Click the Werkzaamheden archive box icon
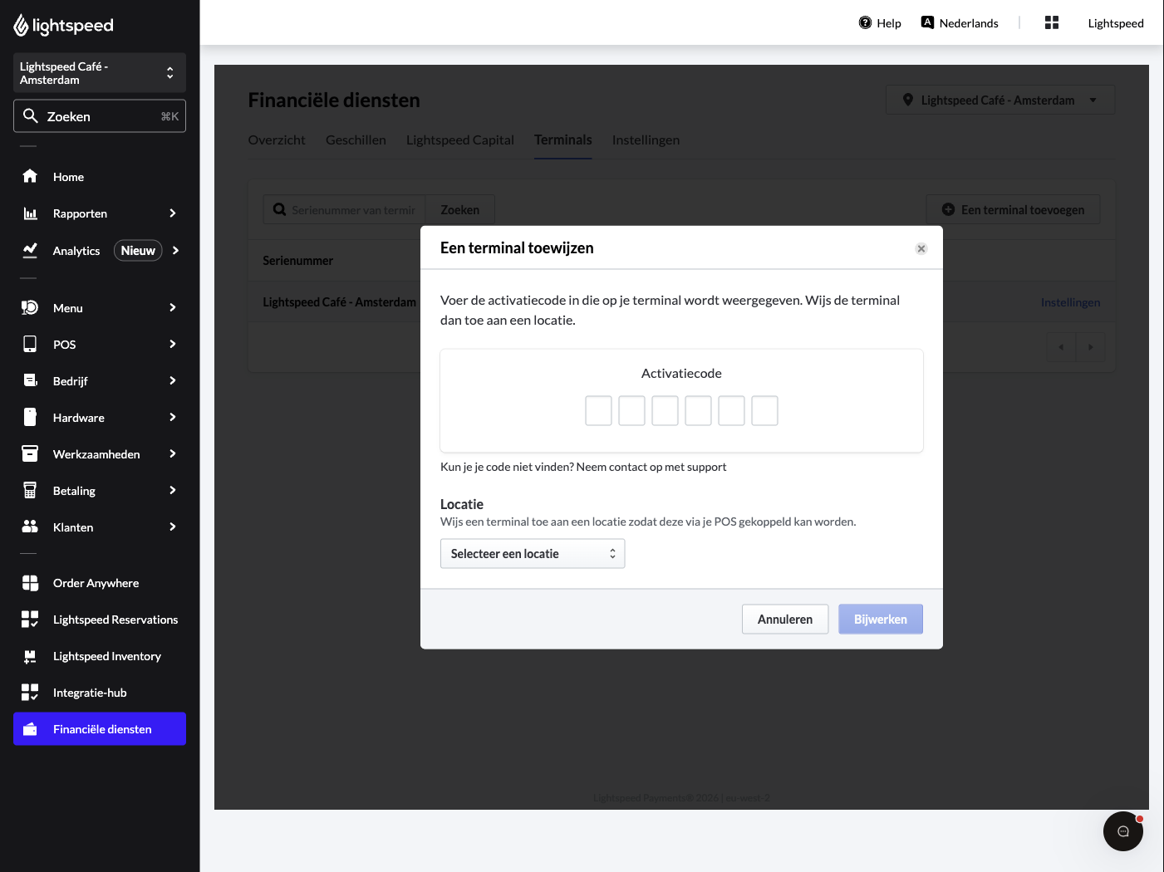 coord(30,453)
